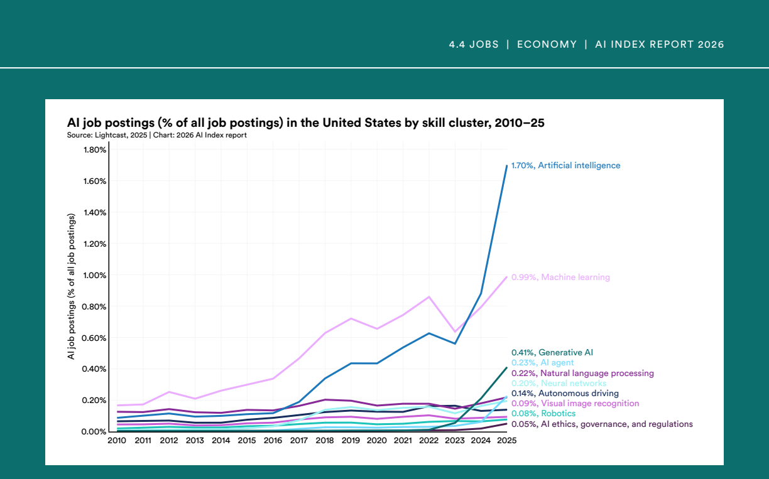
Task: Click the 0.00% y-axis tick label
Action: click(x=95, y=432)
